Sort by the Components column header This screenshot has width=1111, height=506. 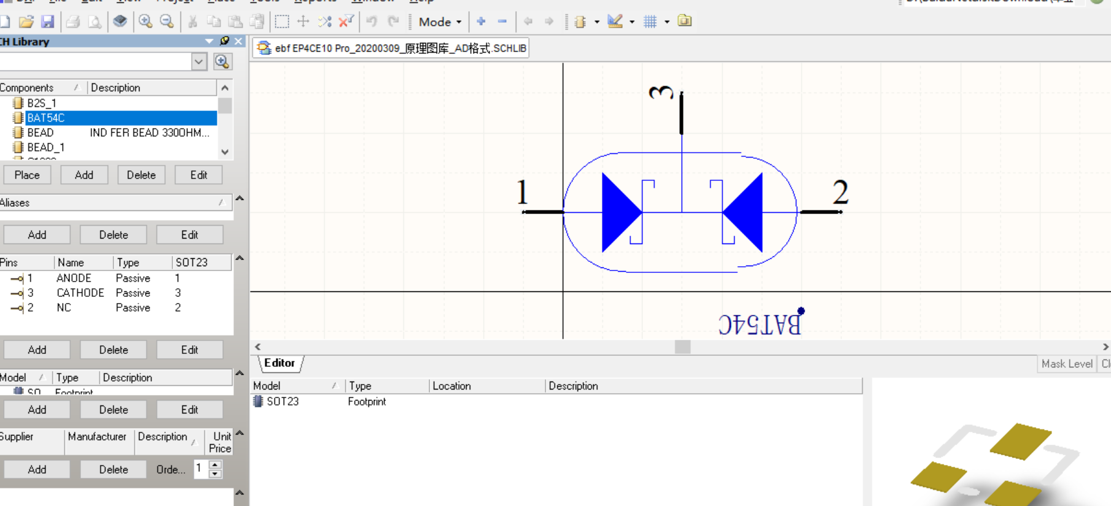coord(43,88)
